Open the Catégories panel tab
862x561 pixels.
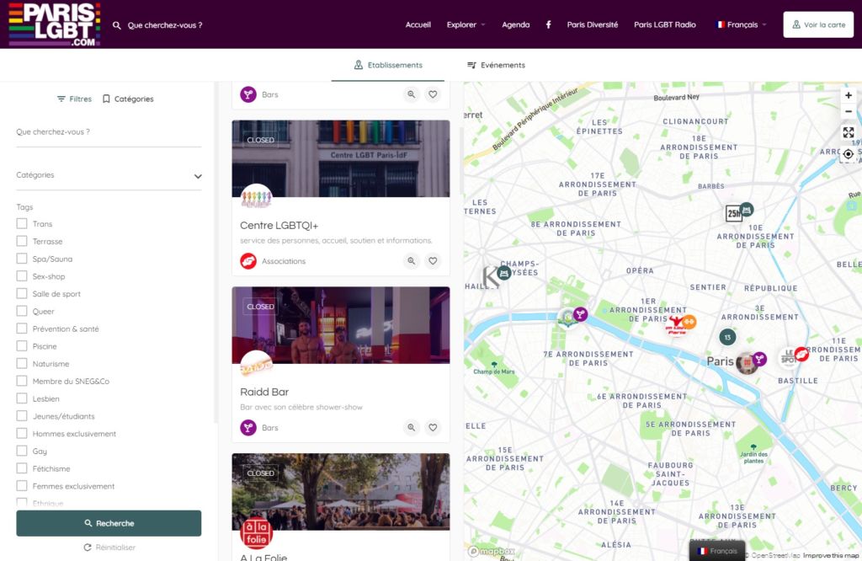tap(128, 99)
